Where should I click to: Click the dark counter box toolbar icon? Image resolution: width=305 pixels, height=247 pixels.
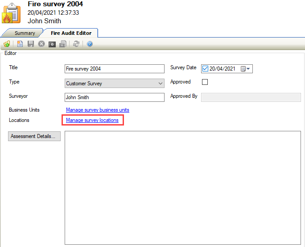coord(52,44)
